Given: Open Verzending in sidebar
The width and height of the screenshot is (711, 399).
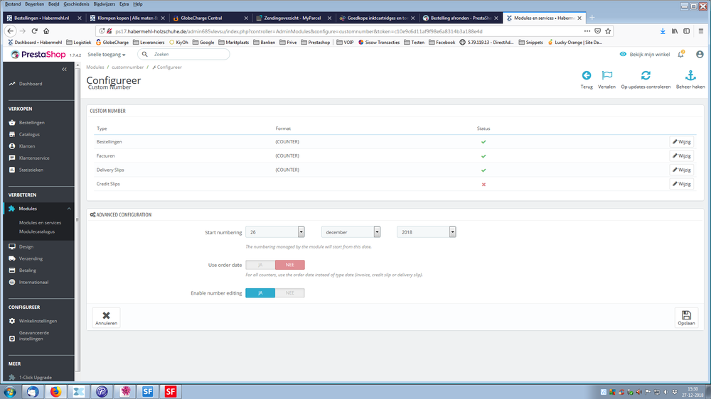Looking at the screenshot, I should (x=31, y=258).
